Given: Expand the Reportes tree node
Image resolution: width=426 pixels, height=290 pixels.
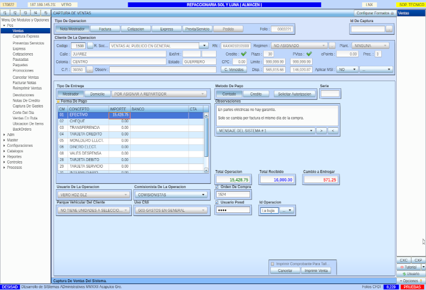Looking at the screenshot, I should point(4,156).
